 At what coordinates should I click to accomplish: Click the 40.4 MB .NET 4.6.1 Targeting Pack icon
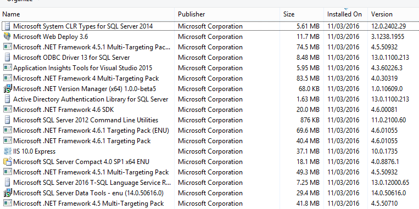click(8, 140)
